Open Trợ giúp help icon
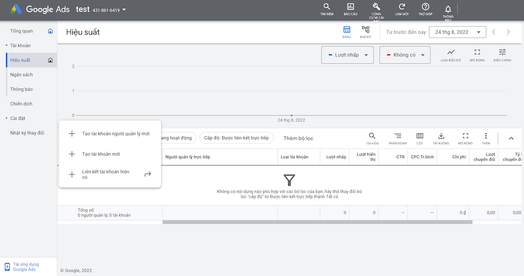Viewport: 524px width, 276px height. [425, 9]
